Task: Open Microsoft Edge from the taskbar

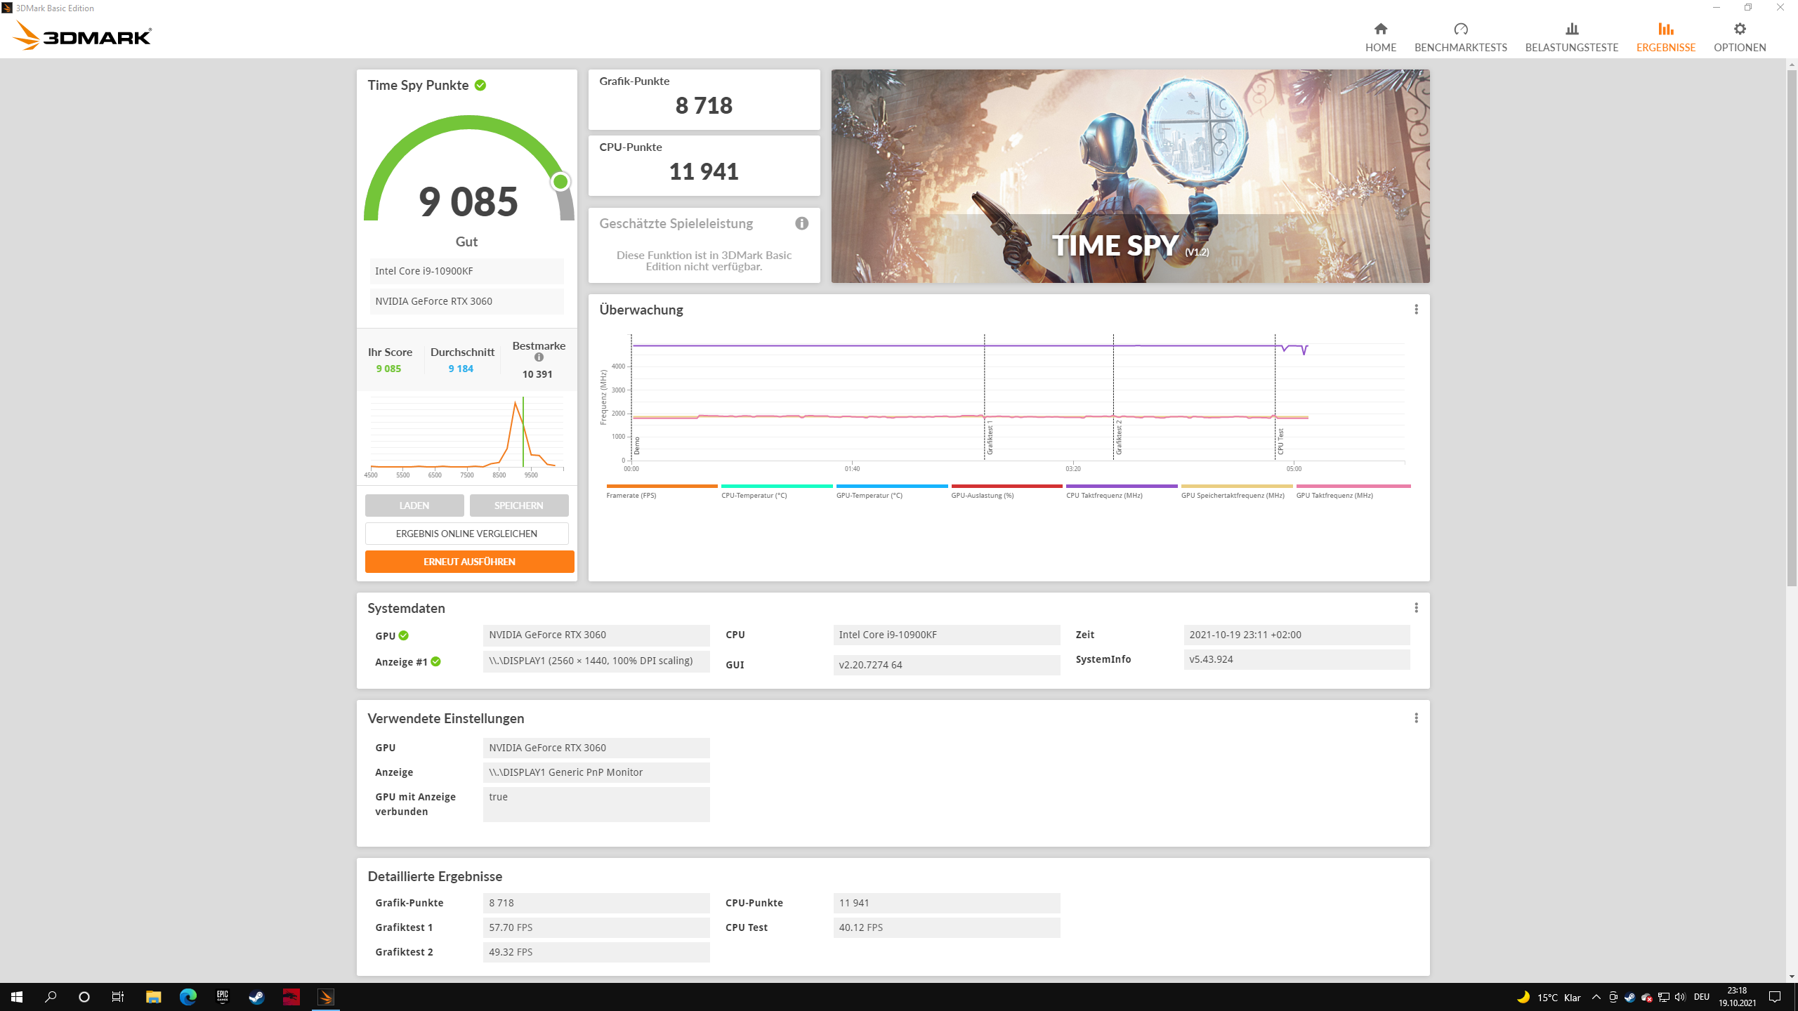Action: (188, 997)
